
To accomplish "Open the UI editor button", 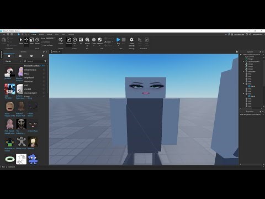I will click(x=81, y=41).
